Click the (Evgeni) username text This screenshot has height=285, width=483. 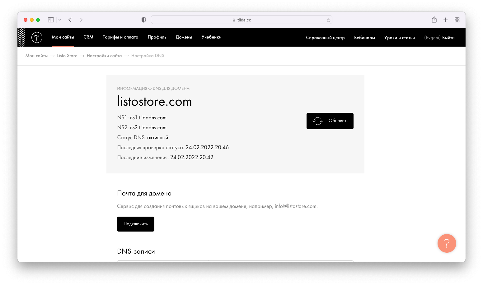click(432, 38)
